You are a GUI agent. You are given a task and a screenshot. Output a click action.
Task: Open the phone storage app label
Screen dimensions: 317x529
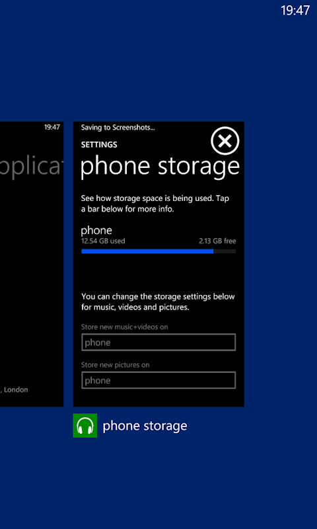click(145, 426)
